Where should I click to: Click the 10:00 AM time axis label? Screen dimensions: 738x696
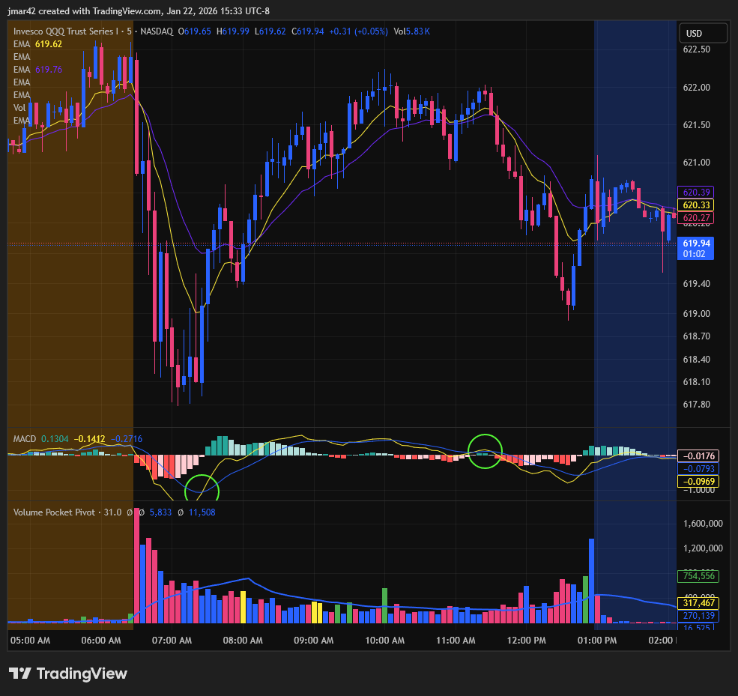384,641
